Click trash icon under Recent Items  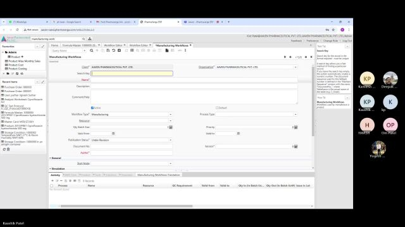pyautogui.click(x=8, y=149)
